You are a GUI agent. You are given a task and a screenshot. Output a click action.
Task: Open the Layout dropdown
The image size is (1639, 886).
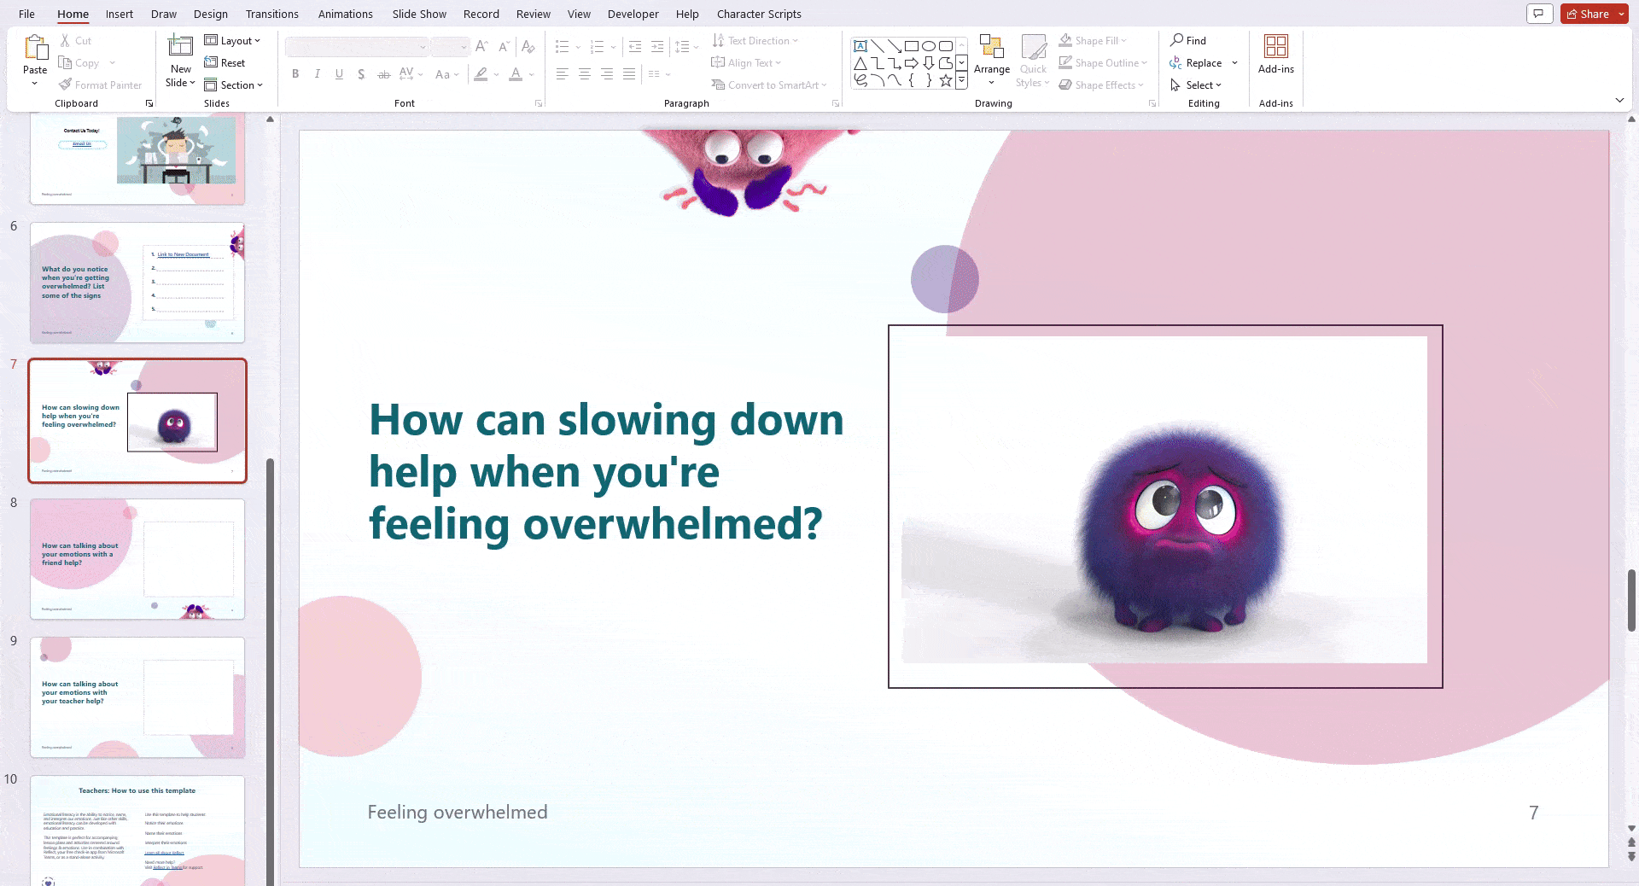(233, 40)
